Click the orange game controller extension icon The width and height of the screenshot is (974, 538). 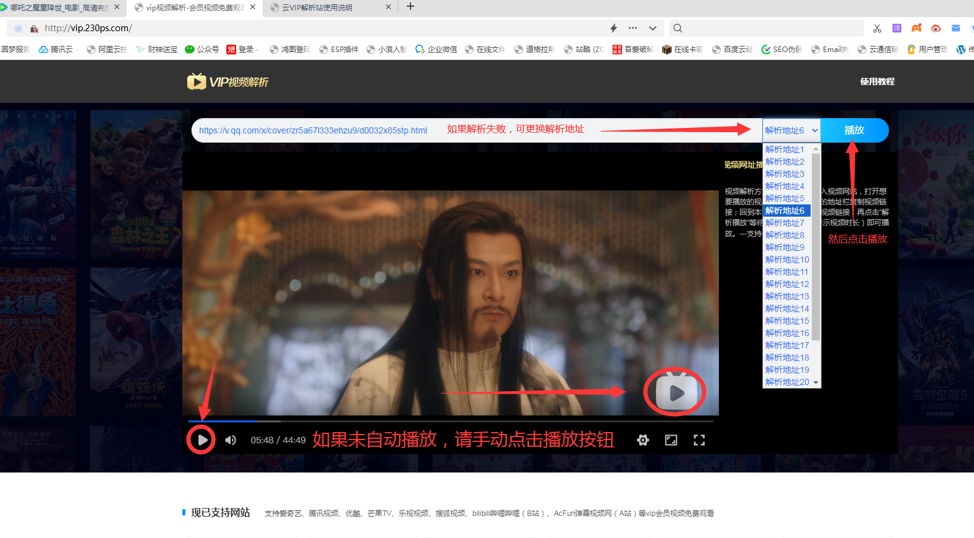coord(916,28)
